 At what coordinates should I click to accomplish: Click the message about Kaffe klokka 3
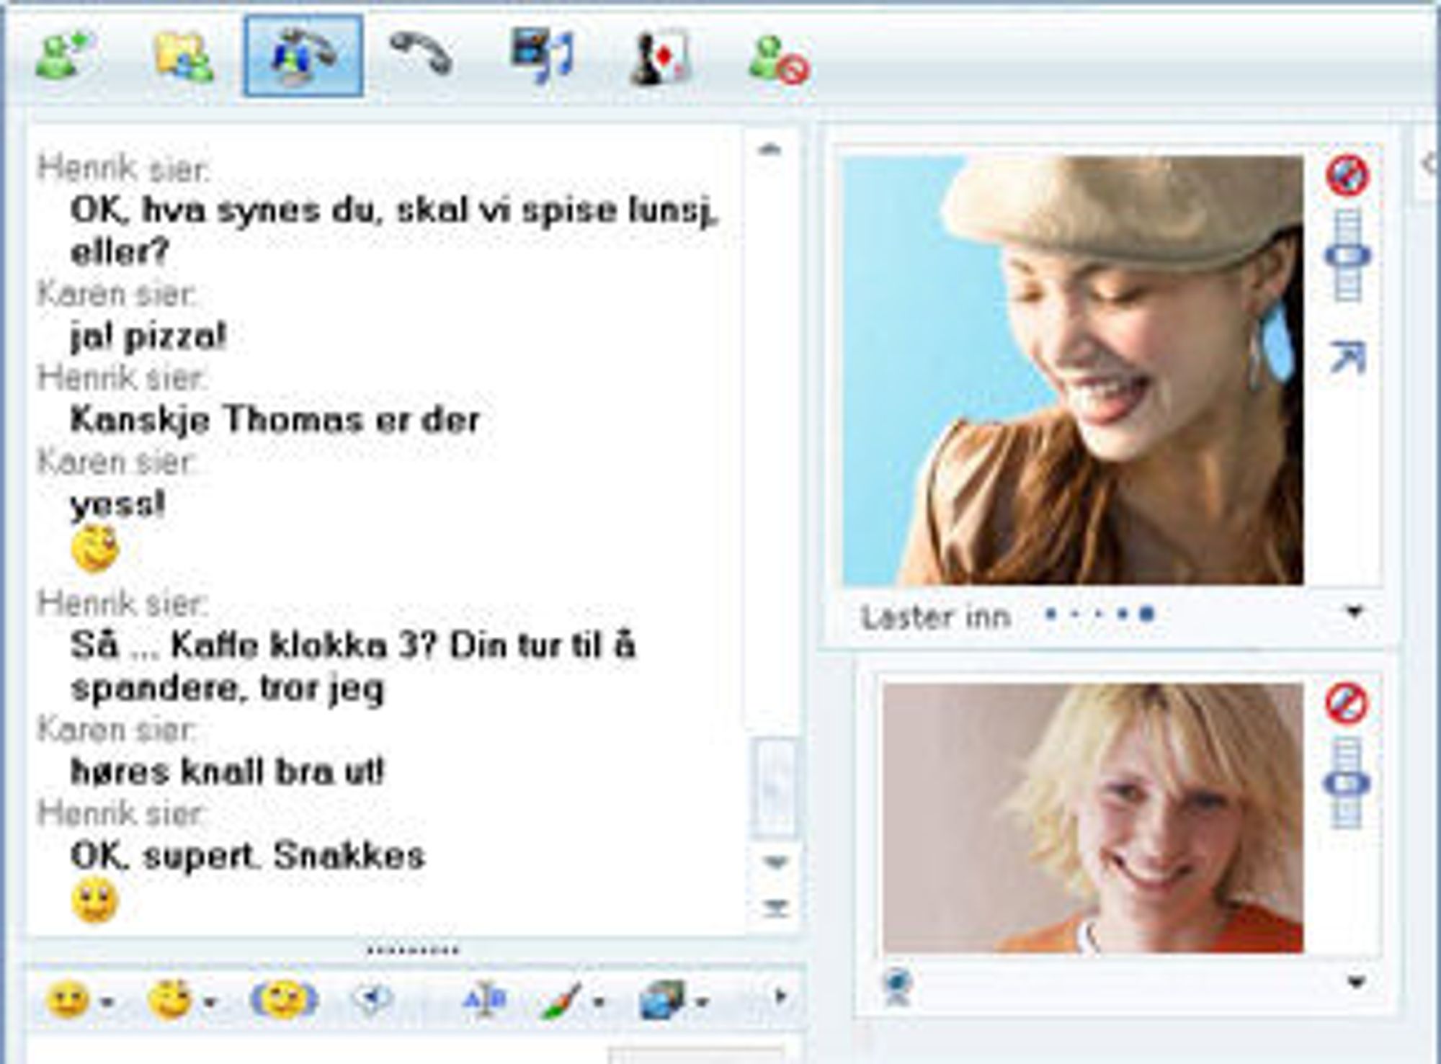[x=353, y=666]
